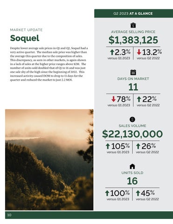Select the Q2 2023 At A Glance header
The height and width of the screenshot is (224, 173).
coord(133,14)
